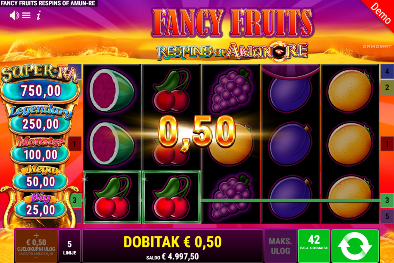Highlight payline 1 marker on left side

(74, 144)
